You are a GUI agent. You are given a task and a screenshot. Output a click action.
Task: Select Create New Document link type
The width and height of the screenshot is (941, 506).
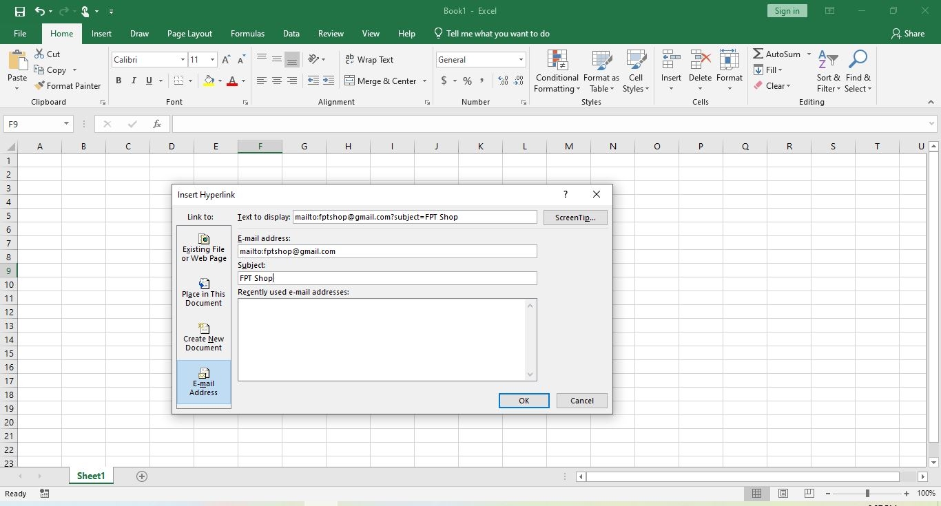[204, 337]
